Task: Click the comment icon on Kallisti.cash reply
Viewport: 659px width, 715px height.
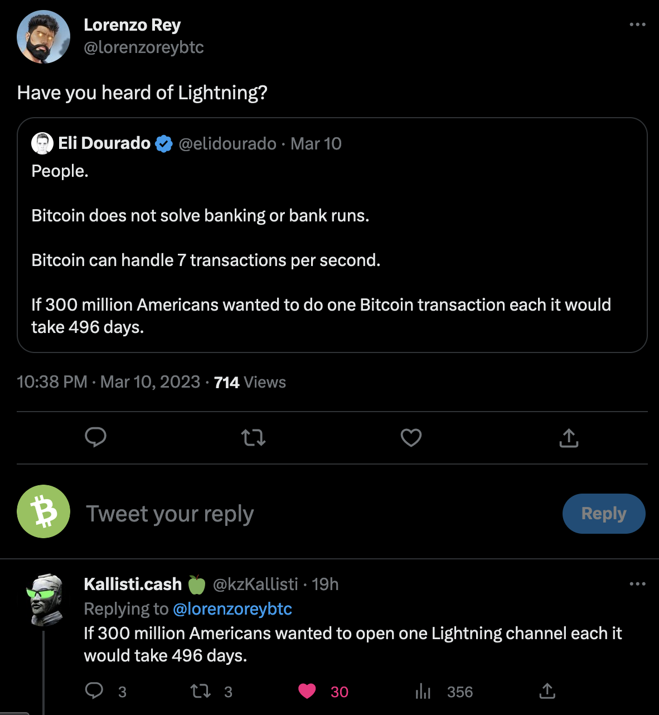Action: pyautogui.click(x=94, y=692)
